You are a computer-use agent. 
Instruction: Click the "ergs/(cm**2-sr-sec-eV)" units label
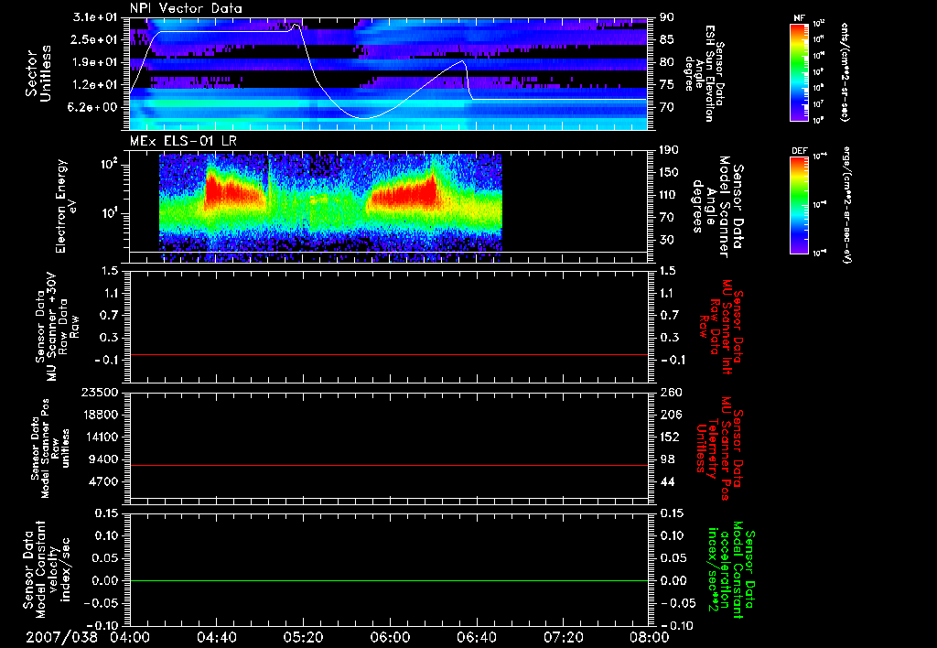(846, 205)
